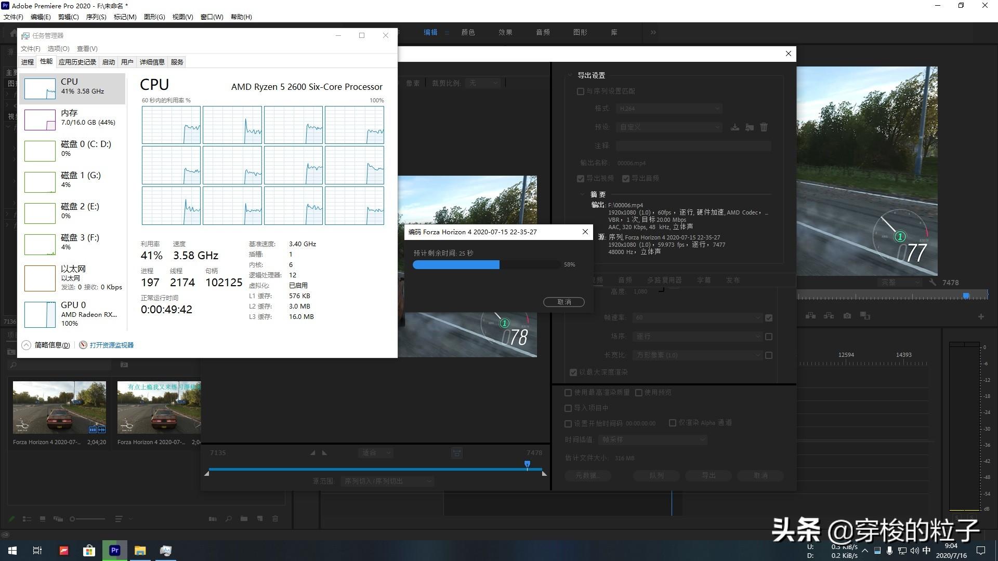Switch project panel to list view
998x561 pixels.
coord(27,518)
